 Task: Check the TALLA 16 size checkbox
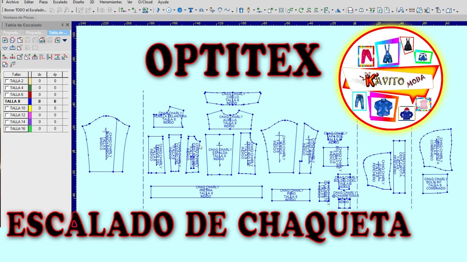(7, 128)
